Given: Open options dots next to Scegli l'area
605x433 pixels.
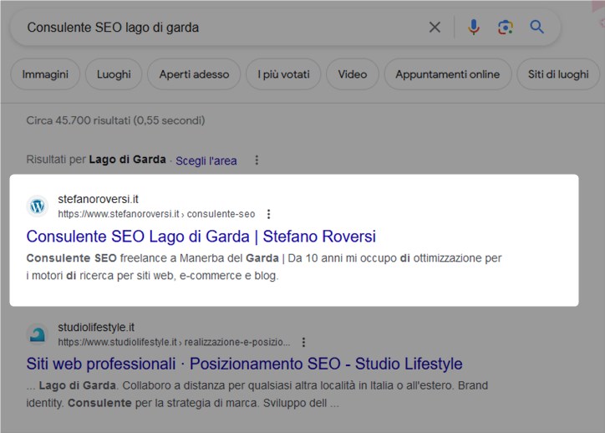Looking at the screenshot, I should (257, 160).
